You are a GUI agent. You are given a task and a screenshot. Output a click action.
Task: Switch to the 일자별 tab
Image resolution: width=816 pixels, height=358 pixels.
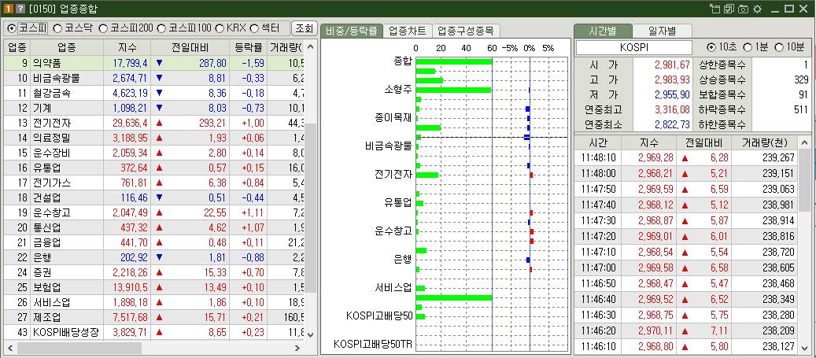(662, 31)
